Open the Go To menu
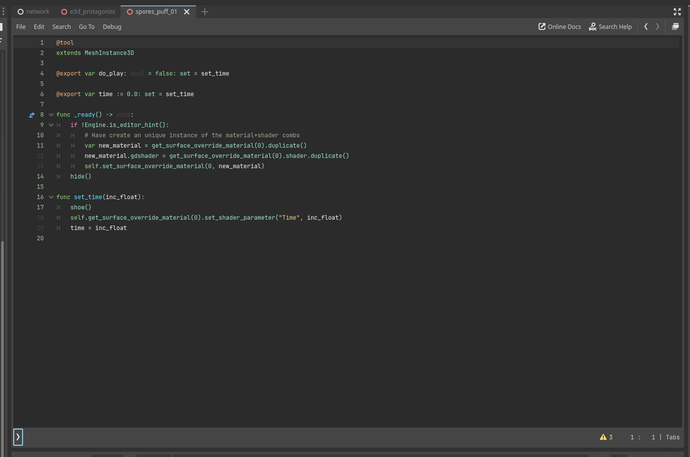Viewport: 690px width, 457px height. pos(87,26)
